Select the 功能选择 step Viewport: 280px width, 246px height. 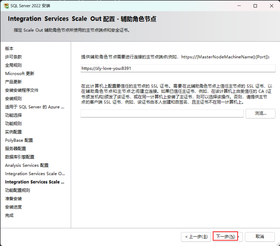click(13, 115)
